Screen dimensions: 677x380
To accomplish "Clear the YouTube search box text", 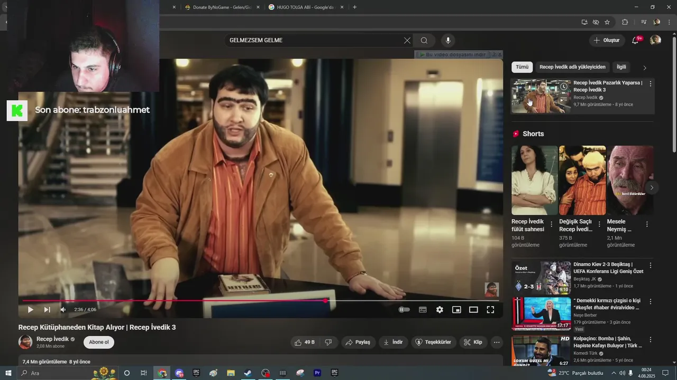I will [407, 40].
